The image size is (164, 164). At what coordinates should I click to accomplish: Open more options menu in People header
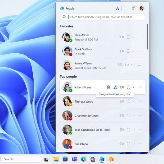(126, 8)
